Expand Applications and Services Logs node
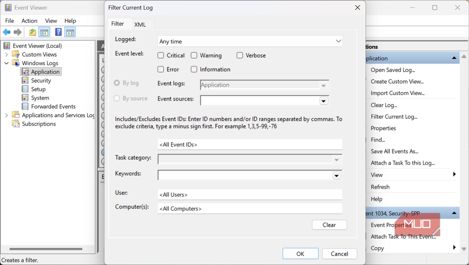Screen dimensions: 469x265 7,115
